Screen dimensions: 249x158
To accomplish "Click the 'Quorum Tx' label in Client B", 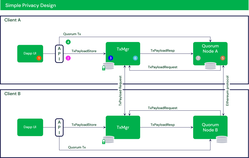I will coord(77,147).
